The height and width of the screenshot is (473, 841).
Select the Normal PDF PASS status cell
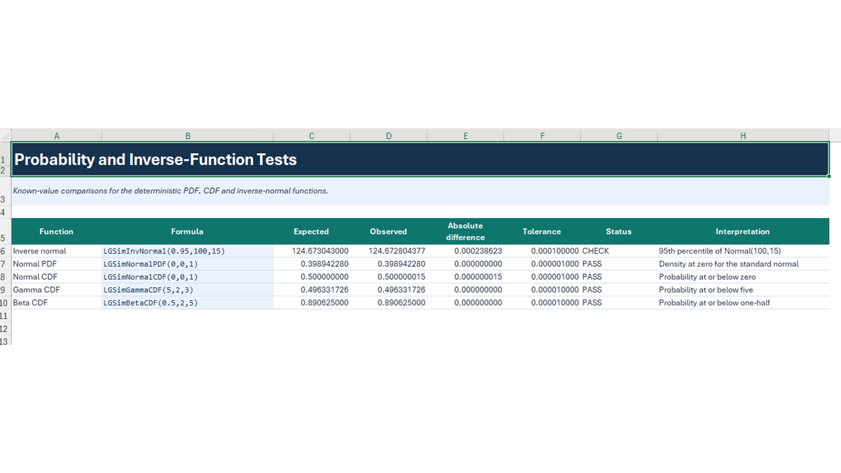[619, 264]
